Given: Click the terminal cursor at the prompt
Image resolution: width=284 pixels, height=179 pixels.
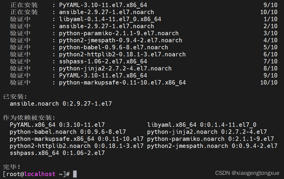Looking at the screenshot, I should click(x=75, y=174).
